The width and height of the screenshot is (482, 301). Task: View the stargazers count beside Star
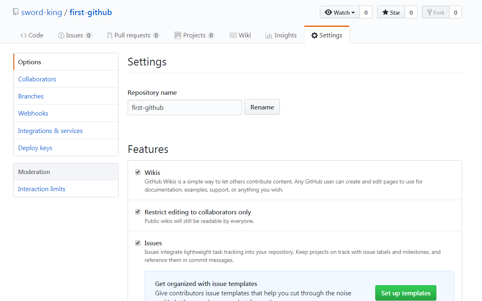pos(411,12)
